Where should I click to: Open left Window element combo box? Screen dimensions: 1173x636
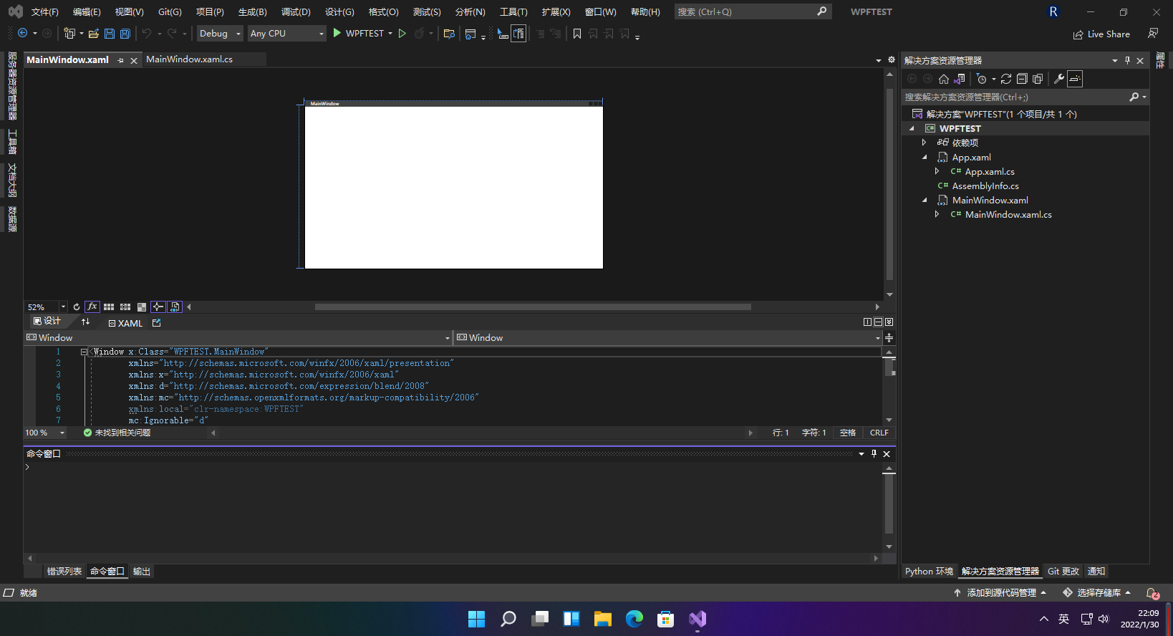[x=238, y=337]
